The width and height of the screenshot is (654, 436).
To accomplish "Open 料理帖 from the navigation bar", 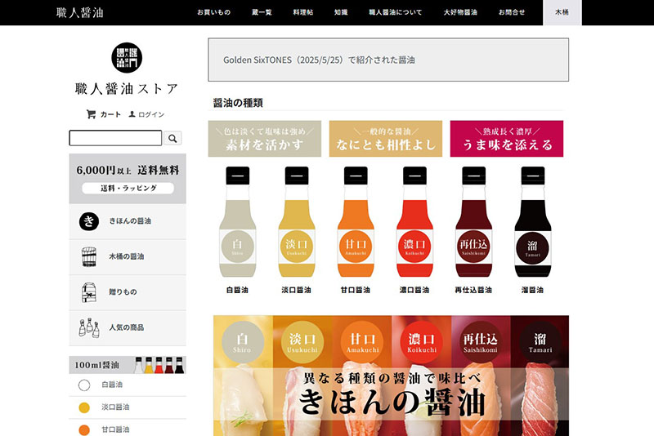I will [x=303, y=12].
